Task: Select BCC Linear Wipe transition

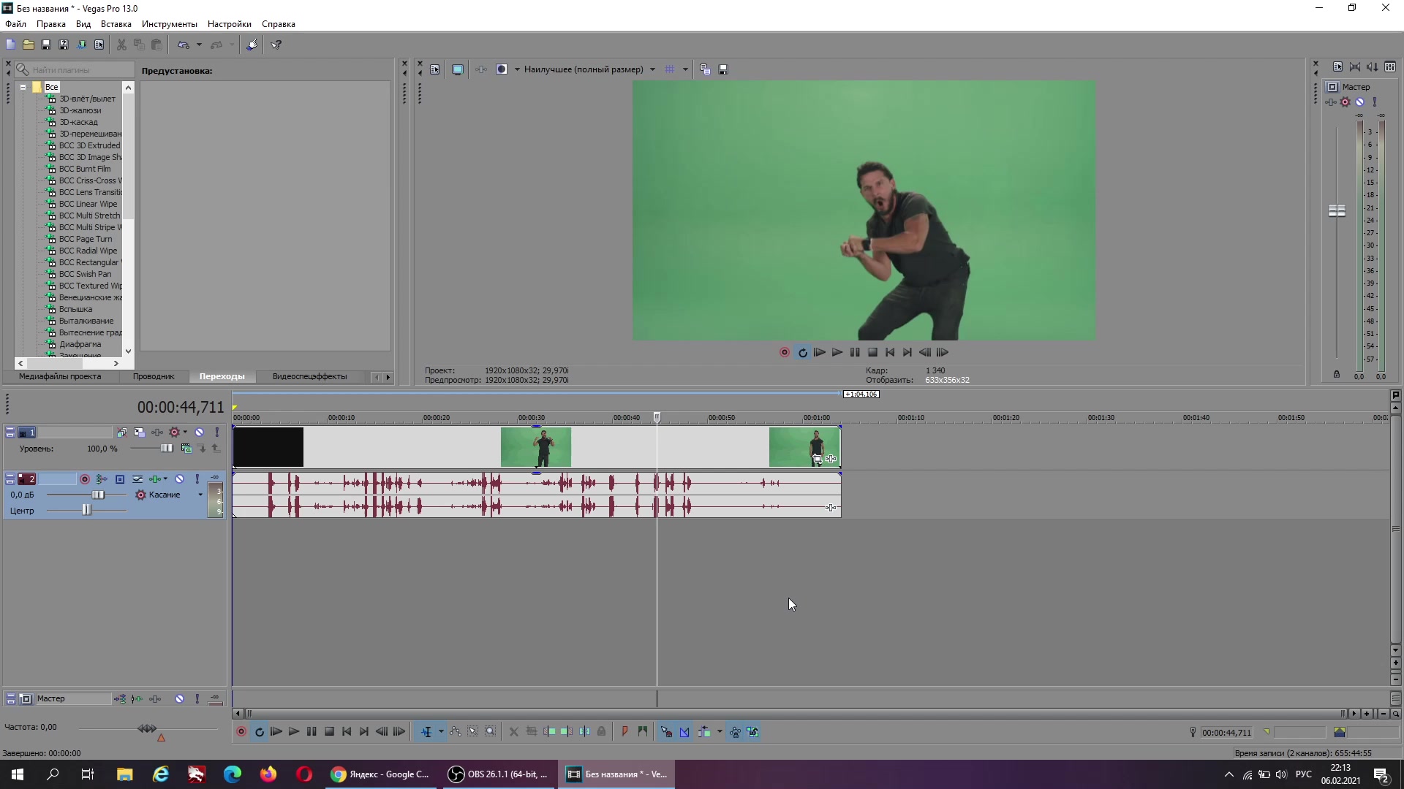Action: point(88,204)
